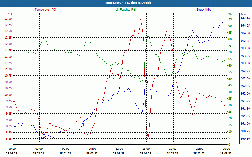Screen dimensions: 252x157
Task: Click the '65' humidity axis value
Action: coord(230,59)
